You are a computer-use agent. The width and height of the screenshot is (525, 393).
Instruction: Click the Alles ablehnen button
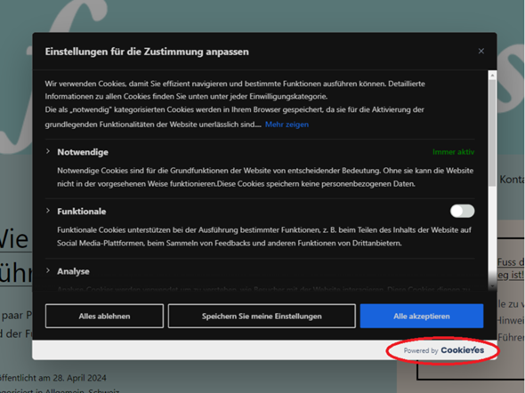pyautogui.click(x=104, y=316)
